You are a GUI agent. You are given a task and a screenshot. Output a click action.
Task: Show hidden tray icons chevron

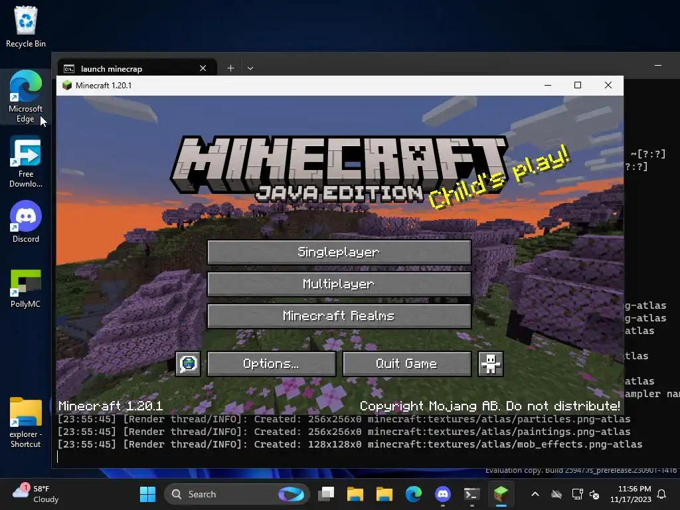coord(535,494)
